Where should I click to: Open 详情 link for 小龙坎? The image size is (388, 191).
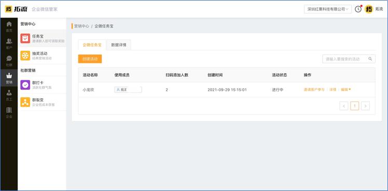coord(333,90)
